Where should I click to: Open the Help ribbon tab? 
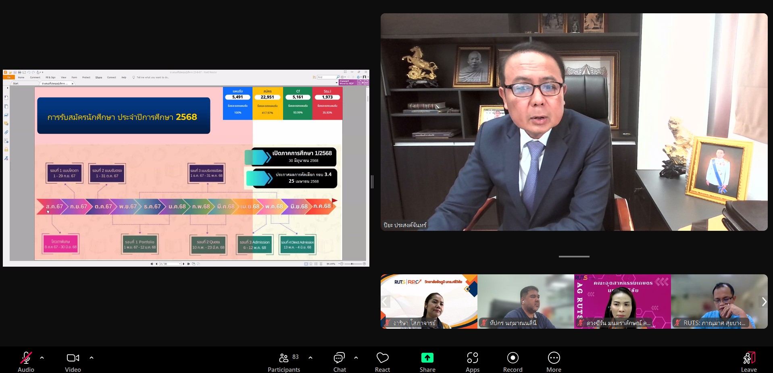[124, 77]
